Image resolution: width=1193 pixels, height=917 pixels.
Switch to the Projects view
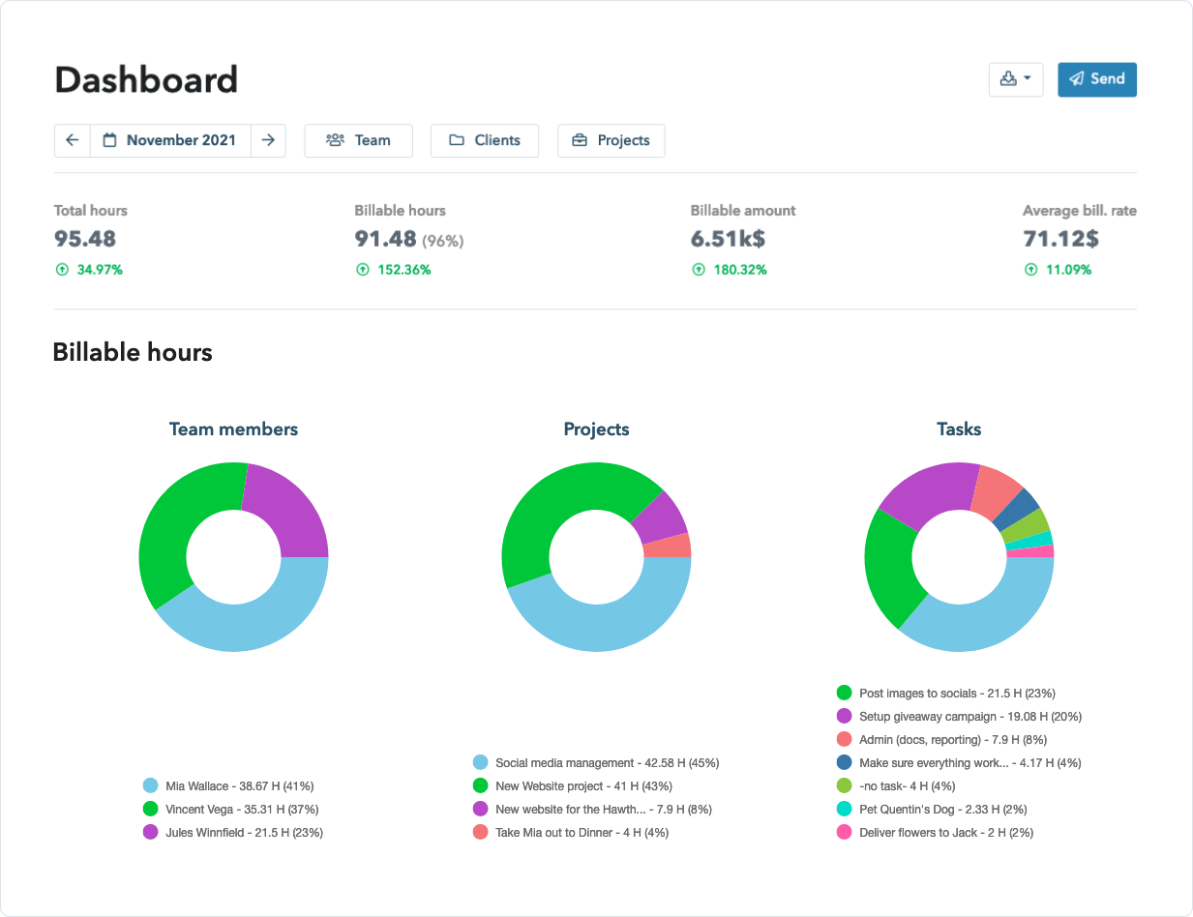pos(611,140)
